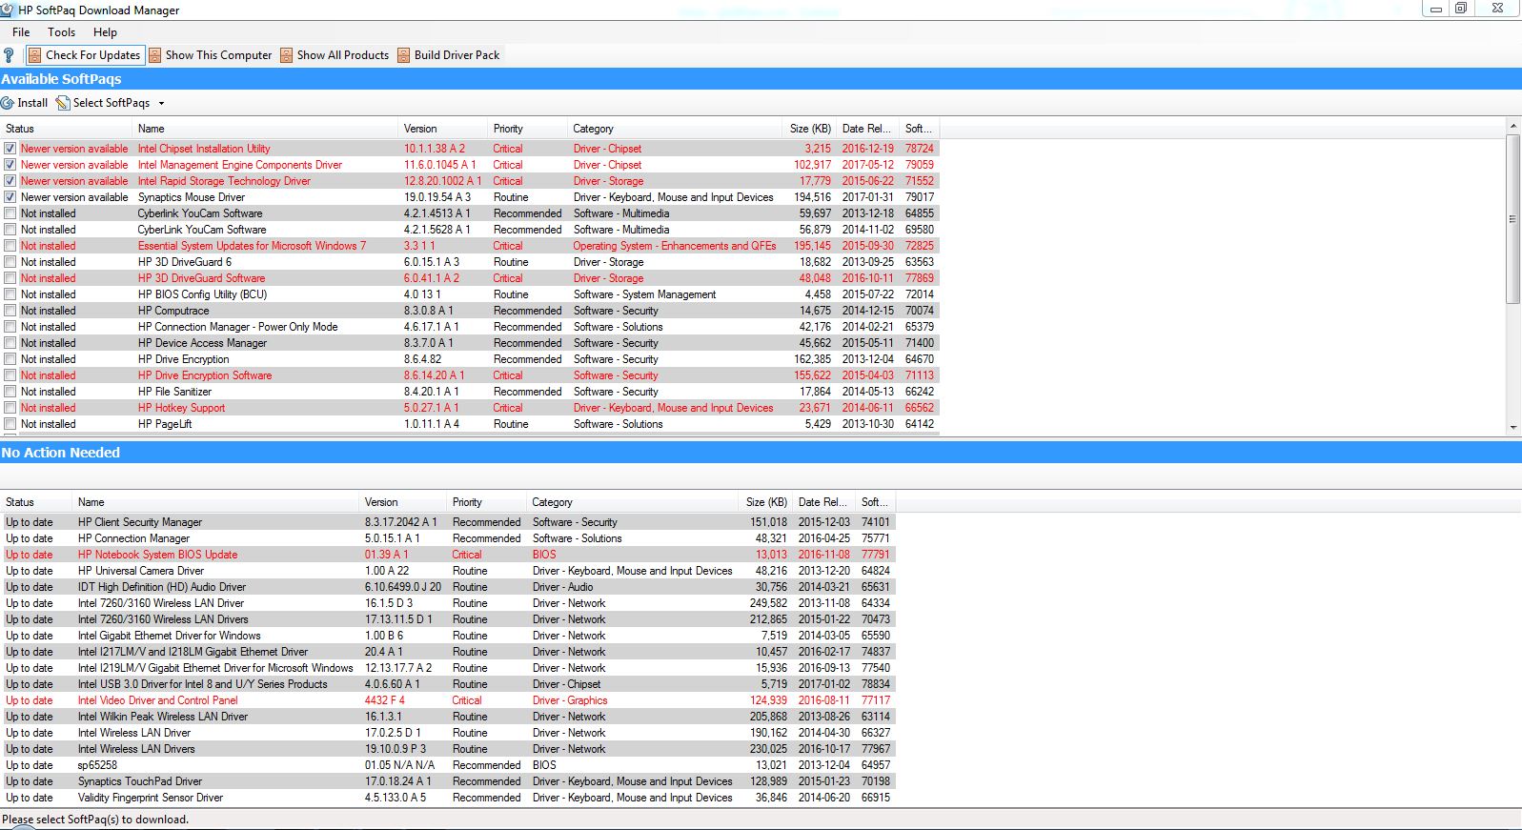This screenshot has width=1522, height=830.
Task: Sort No Action Needed list by Size (KB)
Action: click(x=765, y=502)
